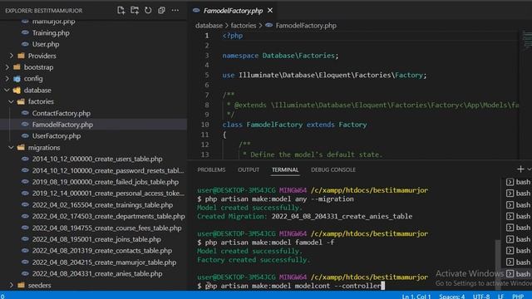Click the code minimap in editor

click(x=526, y=40)
